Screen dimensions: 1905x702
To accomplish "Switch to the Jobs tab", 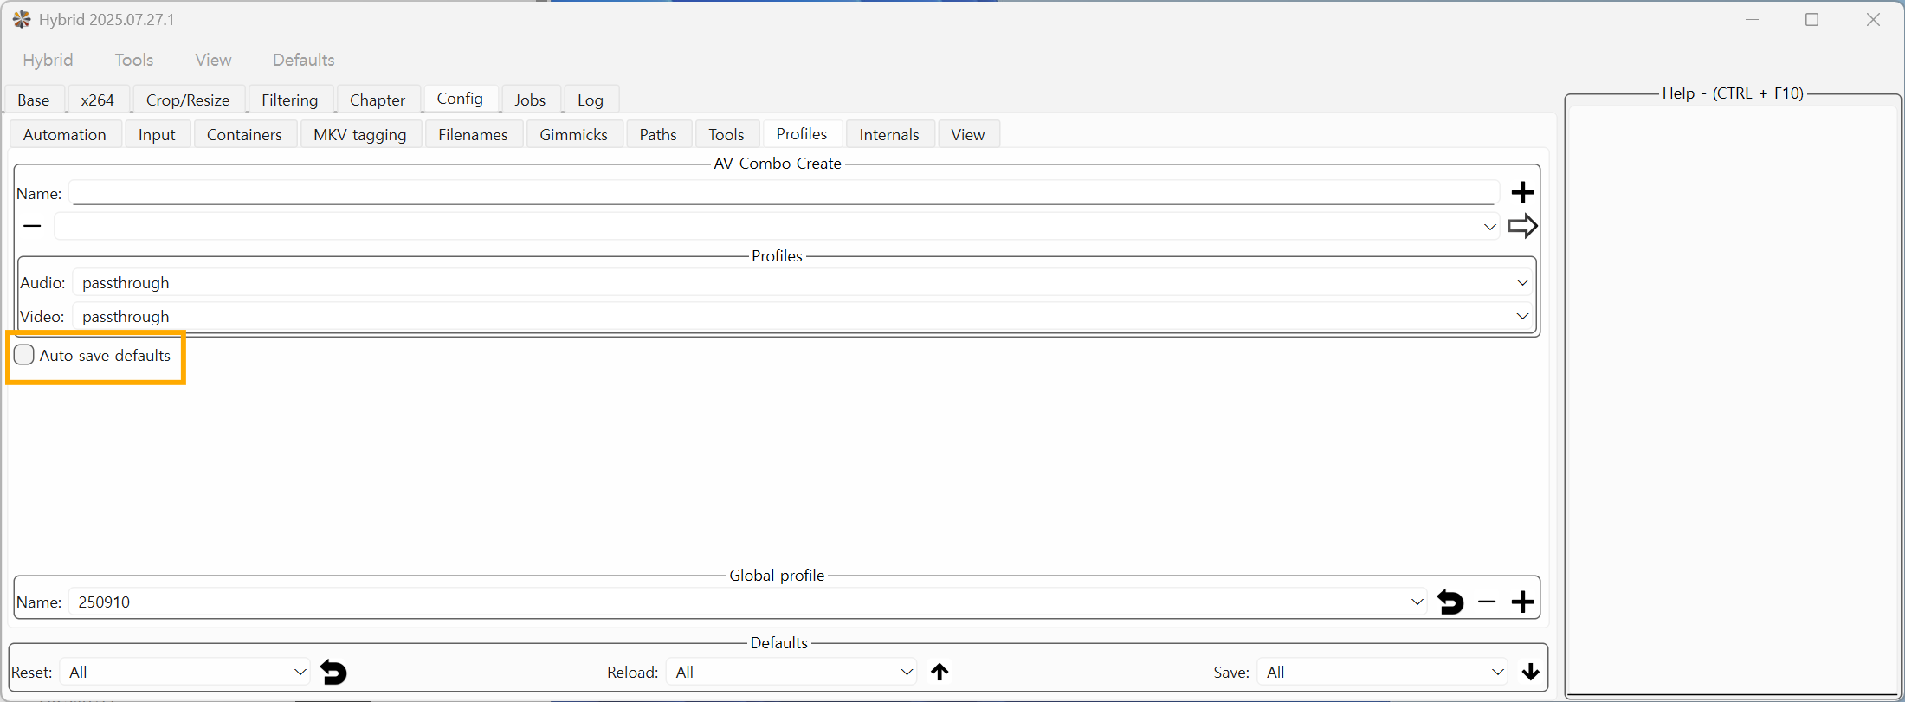I will point(530,100).
